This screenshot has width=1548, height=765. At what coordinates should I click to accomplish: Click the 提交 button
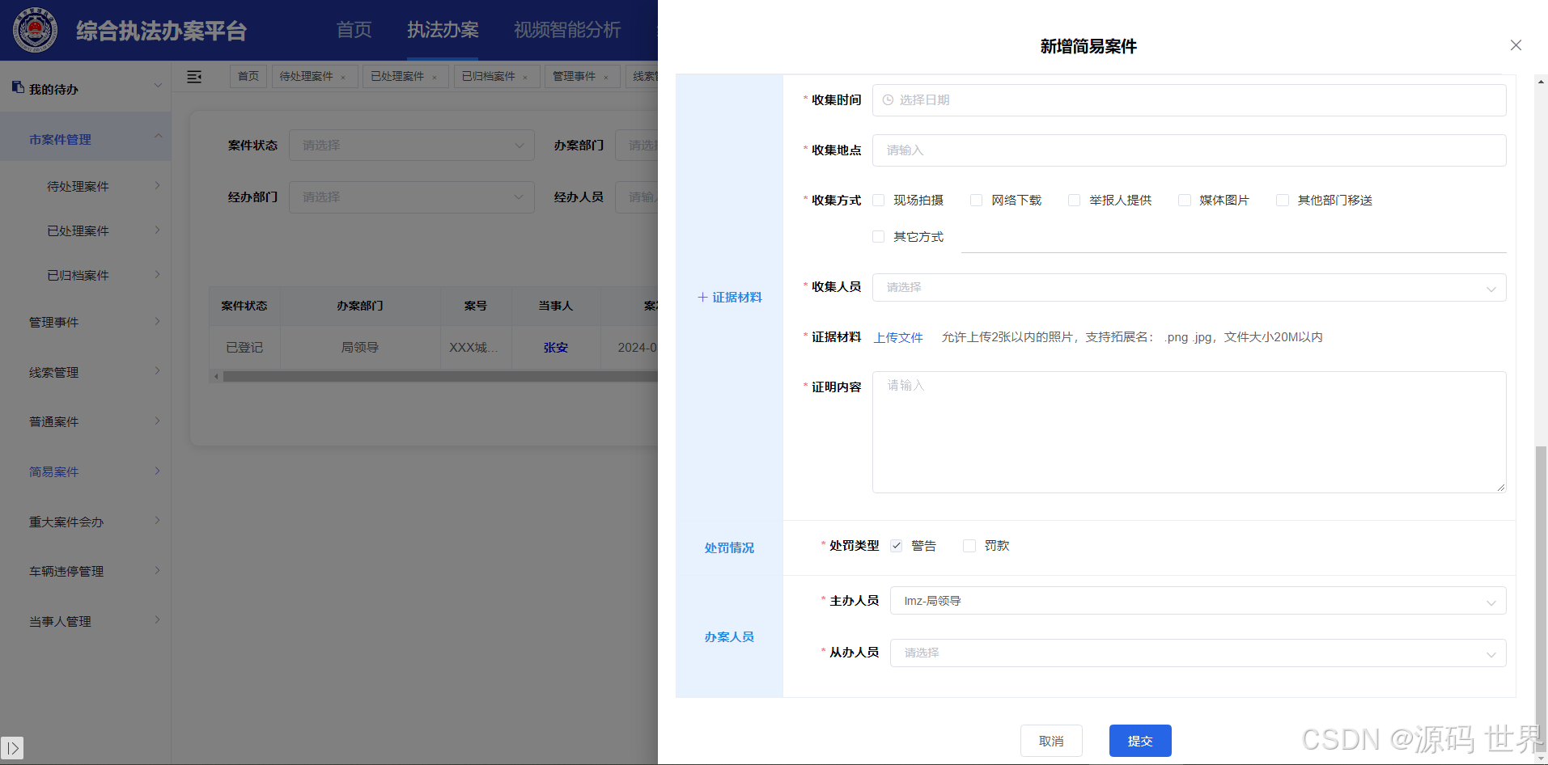(x=1140, y=741)
